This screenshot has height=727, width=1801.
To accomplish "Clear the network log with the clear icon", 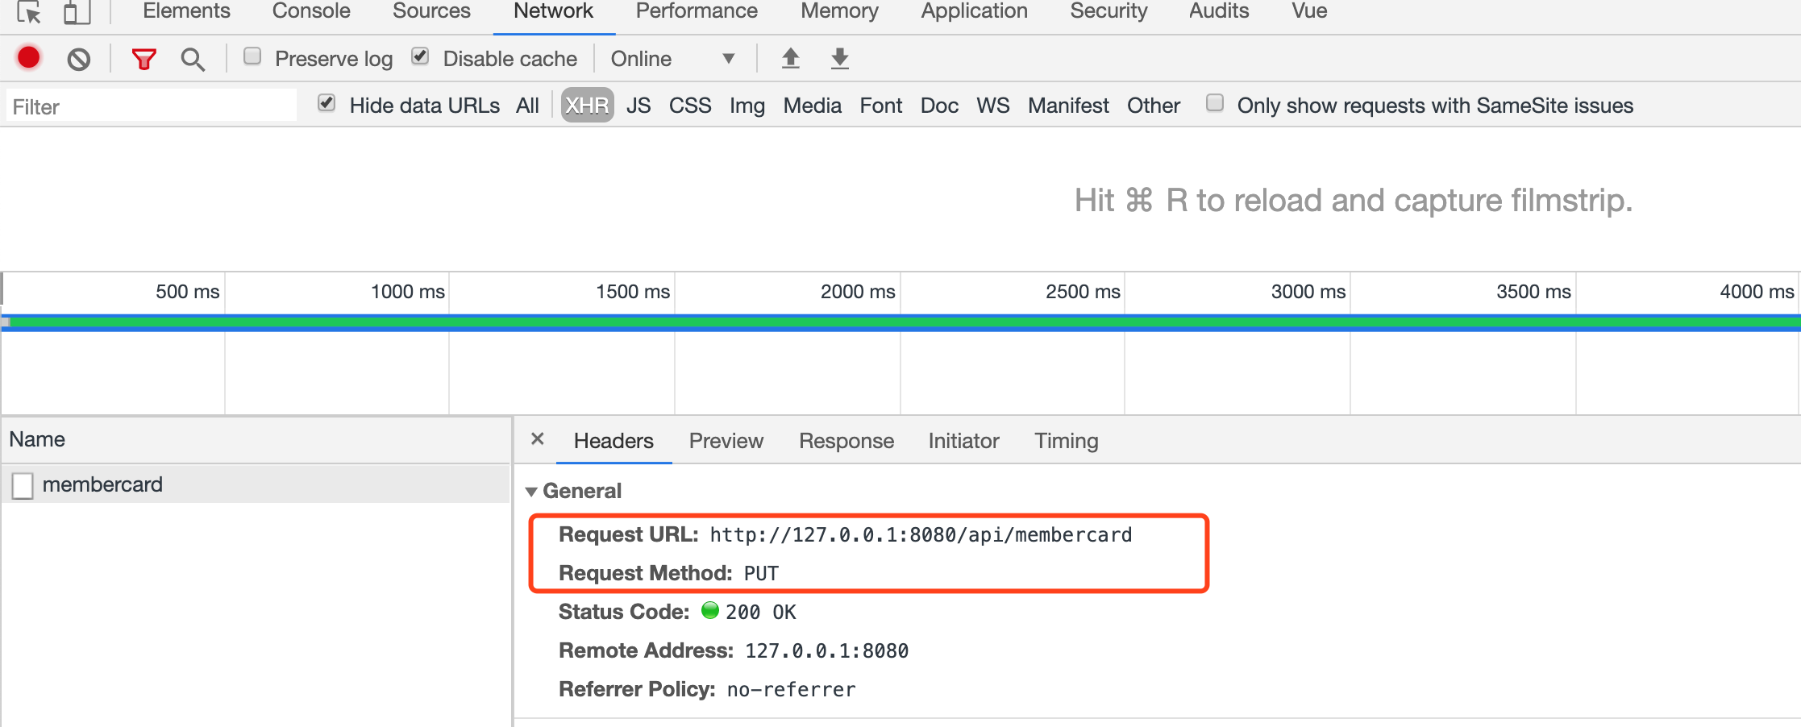I will coord(78,59).
